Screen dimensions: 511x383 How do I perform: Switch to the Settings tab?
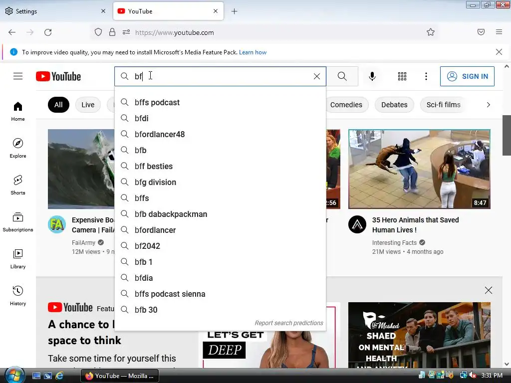coord(55,11)
